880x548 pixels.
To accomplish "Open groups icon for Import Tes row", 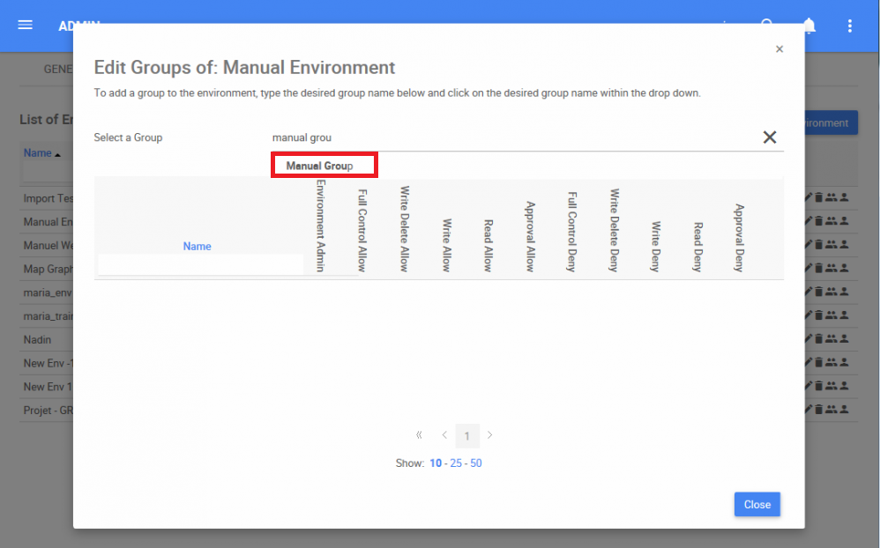I will [x=832, y=197].
